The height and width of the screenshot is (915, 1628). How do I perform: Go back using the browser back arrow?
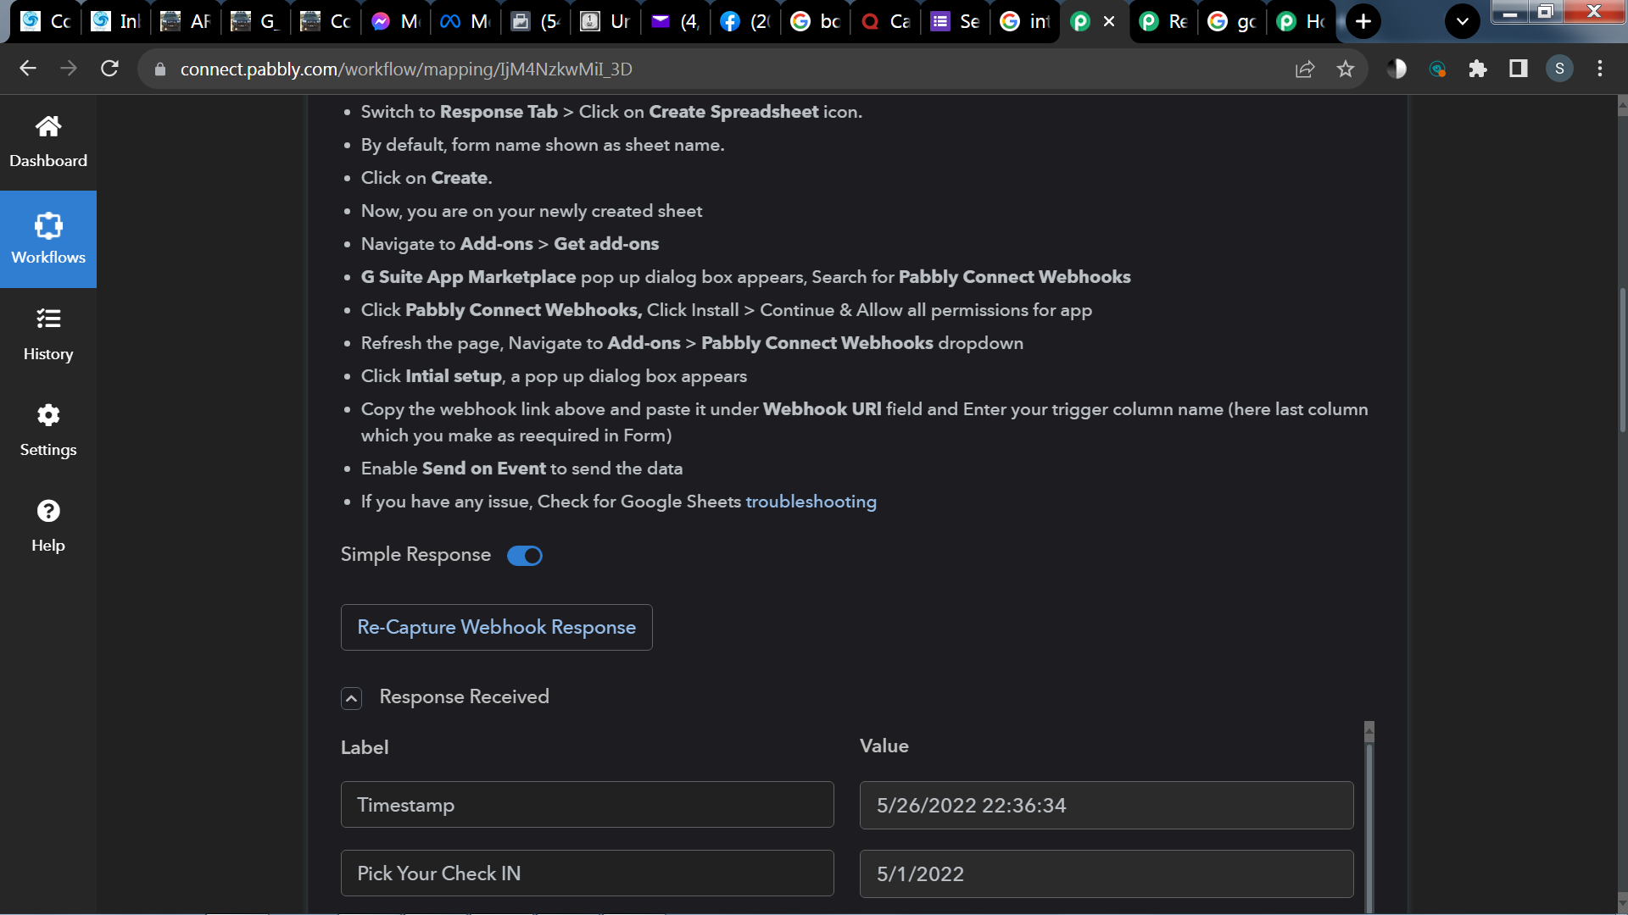28,69
